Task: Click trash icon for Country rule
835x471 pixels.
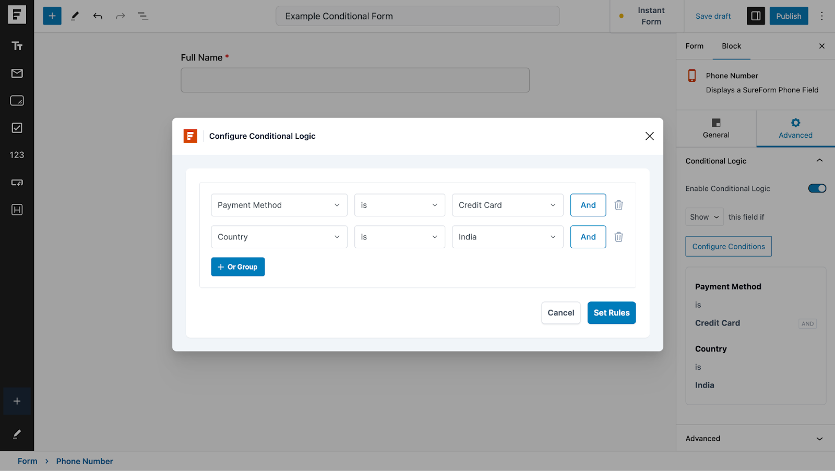Action: (x=618, y=237)
